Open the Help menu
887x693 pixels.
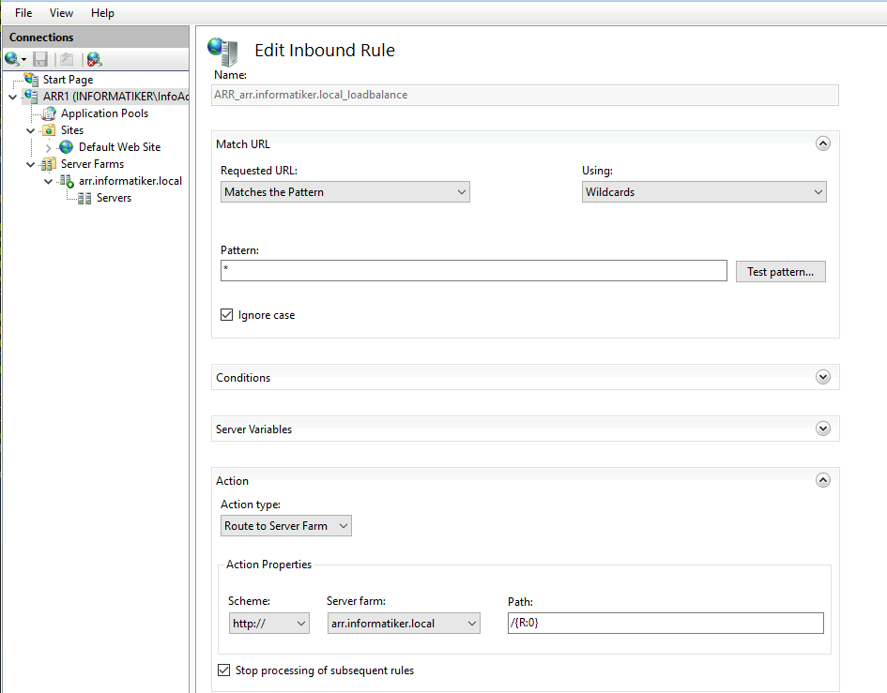(102, 12)
